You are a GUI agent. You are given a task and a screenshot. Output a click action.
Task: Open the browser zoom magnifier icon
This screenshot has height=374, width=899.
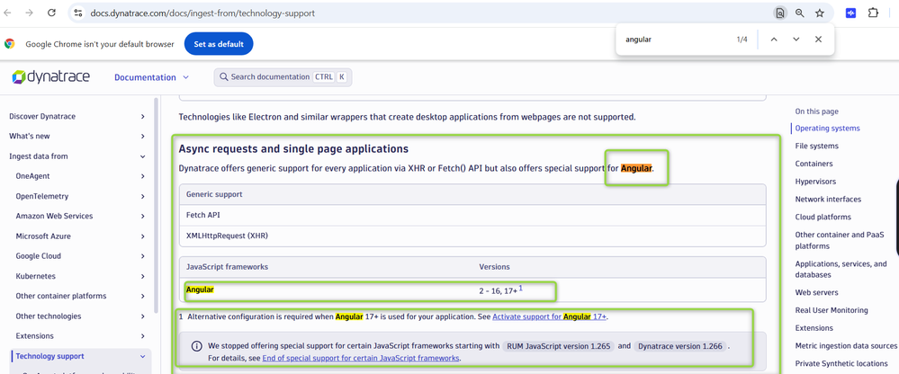(x=800, y=13)
